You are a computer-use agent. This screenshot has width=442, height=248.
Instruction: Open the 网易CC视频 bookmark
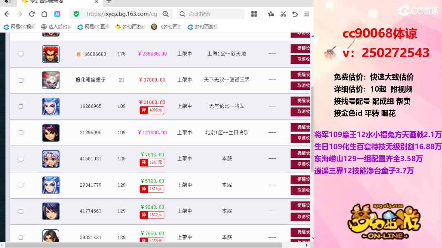(x=20, y=27)
